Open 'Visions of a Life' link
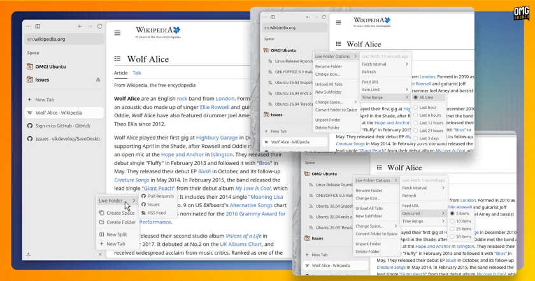Screen dimensions: 535x281 pyautogui.click(x=243, y=236)
